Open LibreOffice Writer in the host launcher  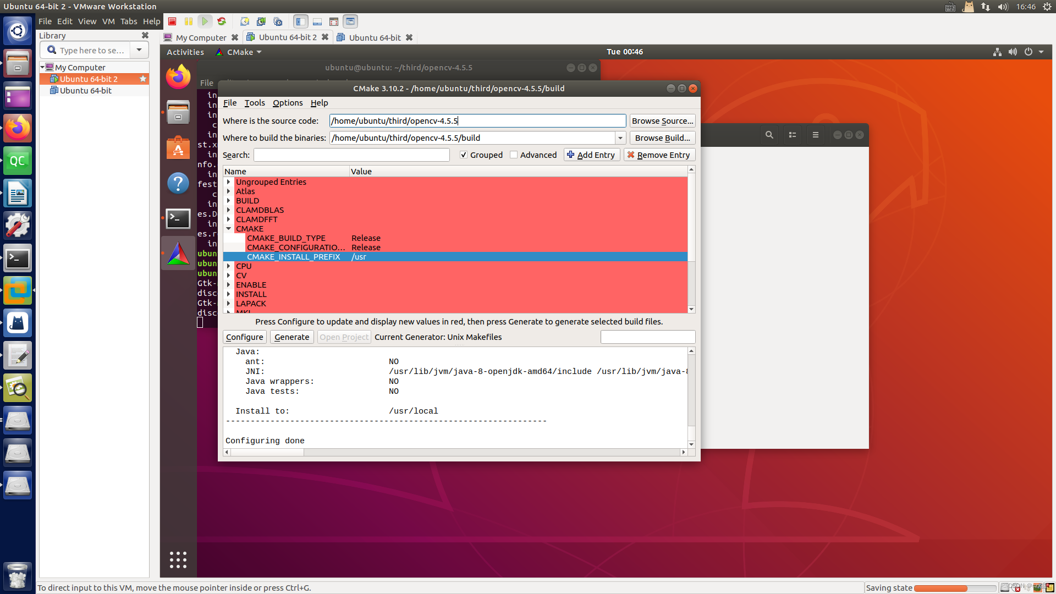(18, 193)
